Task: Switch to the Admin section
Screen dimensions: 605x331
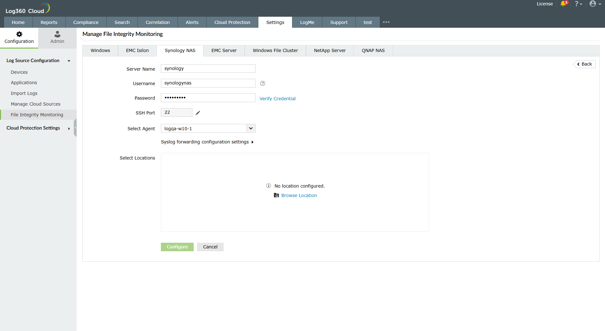Action: [57, 38]
